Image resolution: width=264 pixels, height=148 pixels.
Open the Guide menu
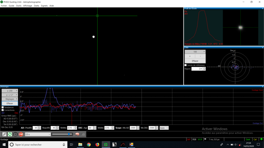click(11, 6)
